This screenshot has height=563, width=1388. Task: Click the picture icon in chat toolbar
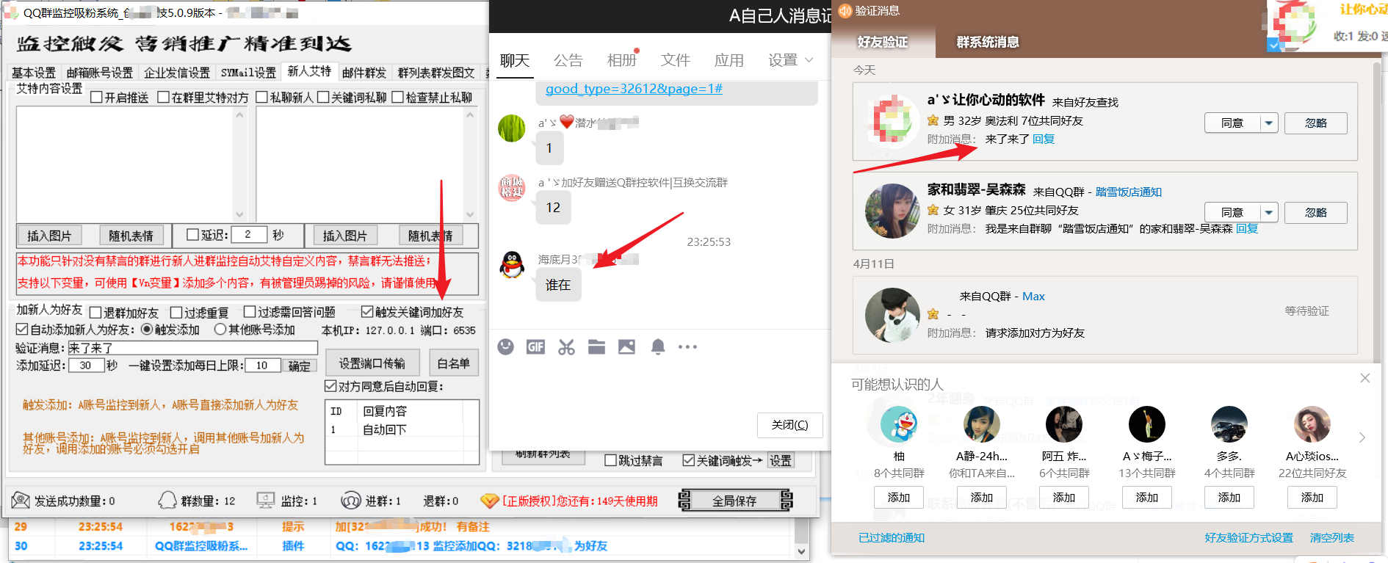[626, 346]
